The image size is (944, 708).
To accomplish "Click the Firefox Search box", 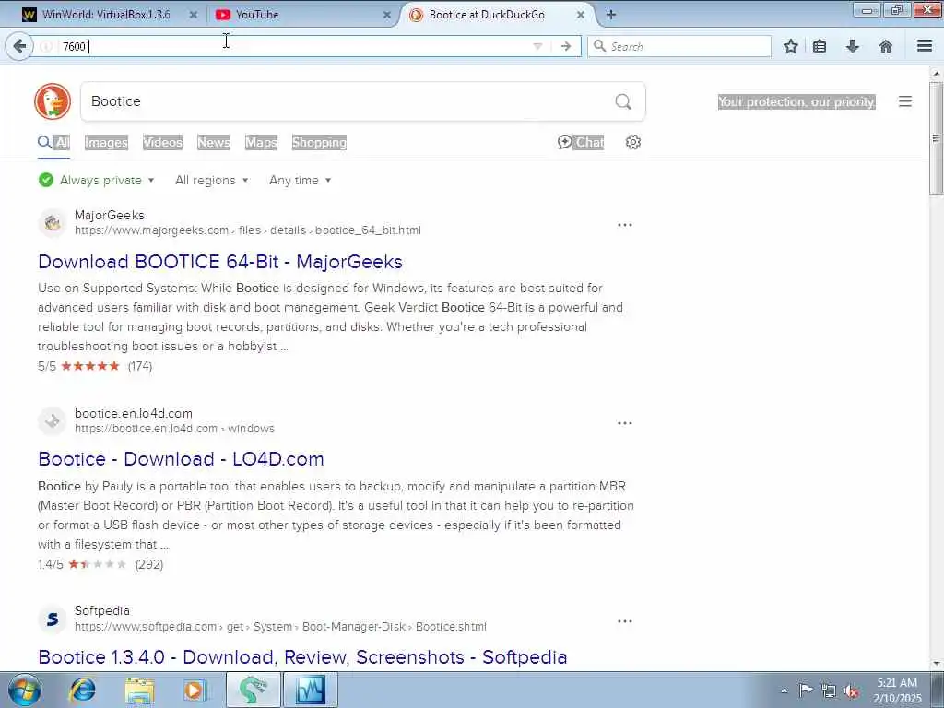I will coord(679,46).
